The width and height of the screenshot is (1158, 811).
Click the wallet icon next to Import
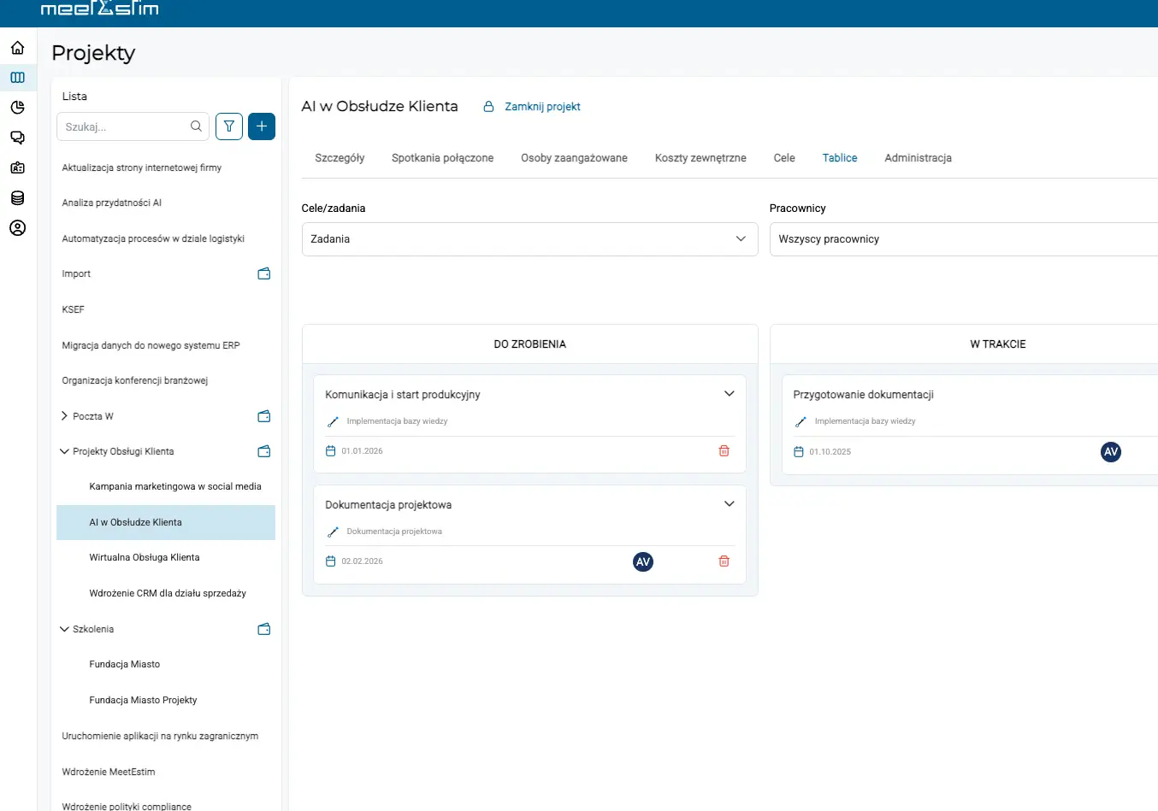click(x=263, y=273)
